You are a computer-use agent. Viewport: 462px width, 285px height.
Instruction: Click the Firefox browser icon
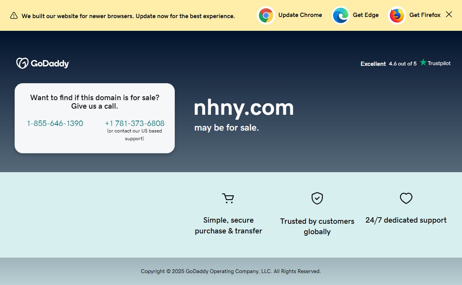coord(397,15)
